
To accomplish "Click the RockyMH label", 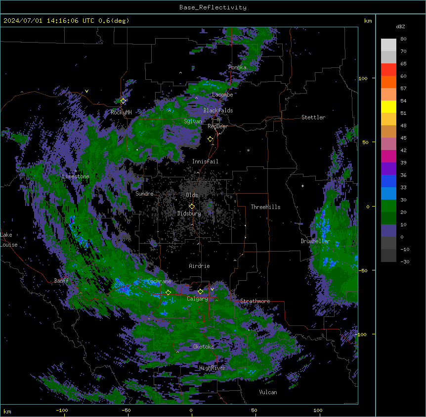I will pos(121,112).
